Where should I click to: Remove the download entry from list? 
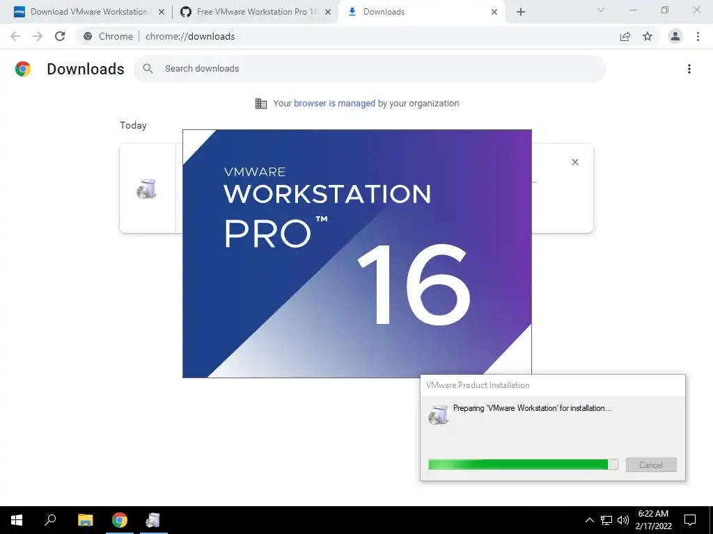click(x=574, y=162)
